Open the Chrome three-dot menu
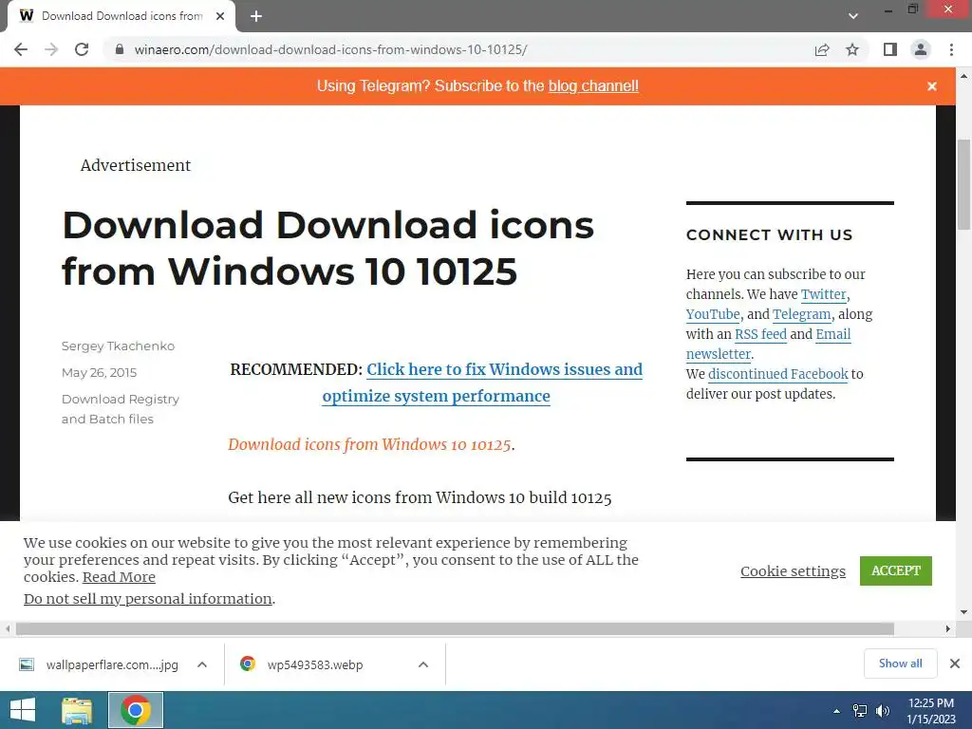 pyautogui.click(x=951, y=49)
